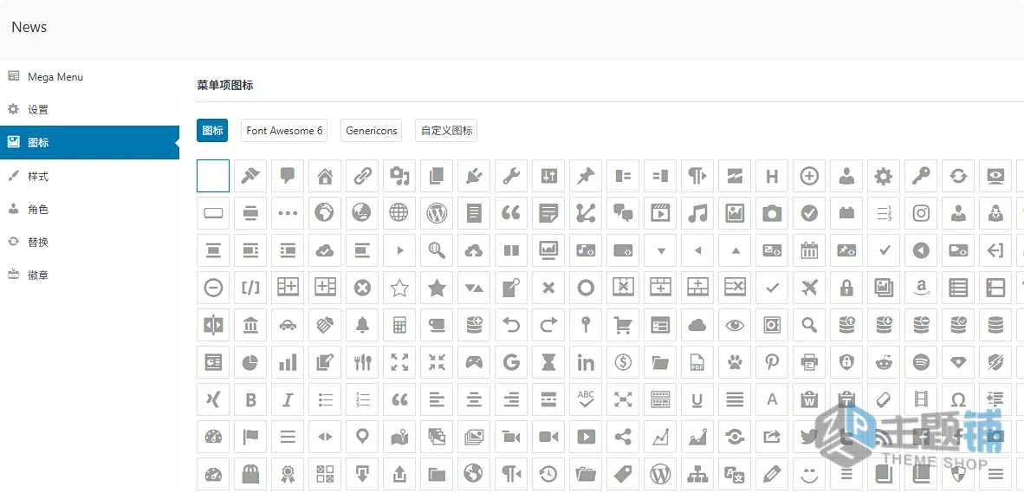1024x493 pixels.
Task: Choose the eye icon
Action: [x=735, y=325]
